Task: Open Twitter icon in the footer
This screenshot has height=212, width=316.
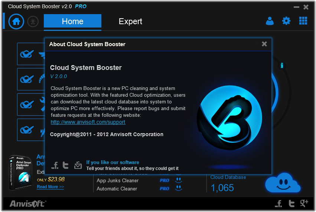Action: (x=291, y=203)
